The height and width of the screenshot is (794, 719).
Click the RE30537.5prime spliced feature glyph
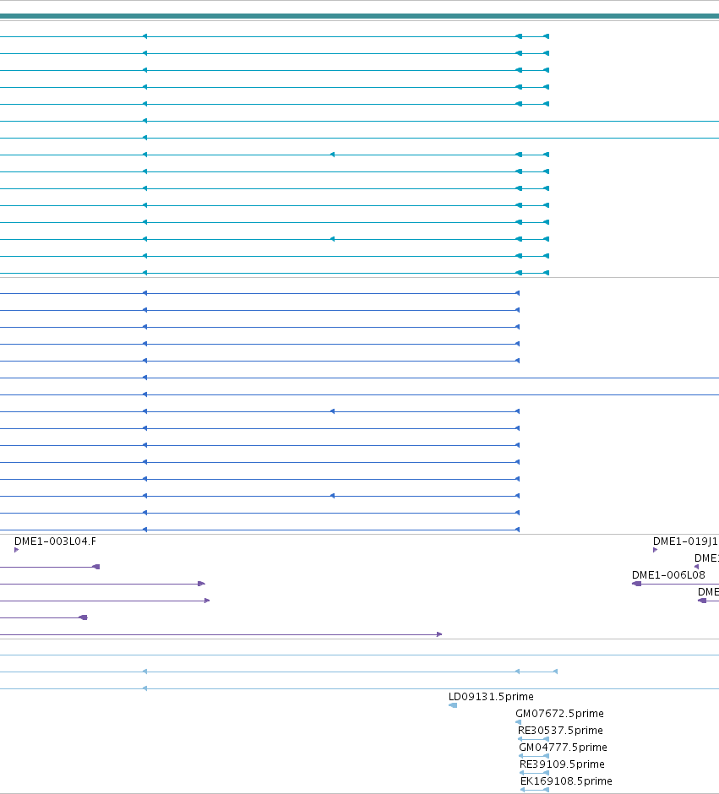pyautogui.click(x=533, y=739)
